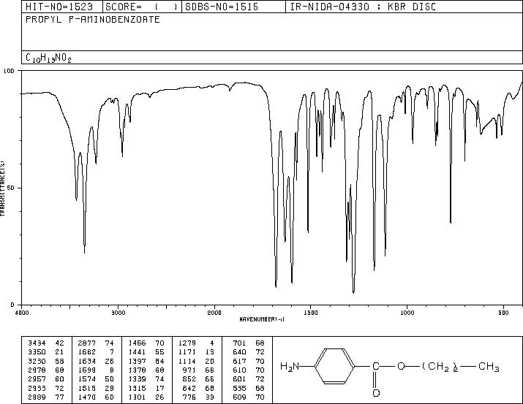Click the HIT-NO=1523 header field
The image size is (523, 404).
click(62, 7)
